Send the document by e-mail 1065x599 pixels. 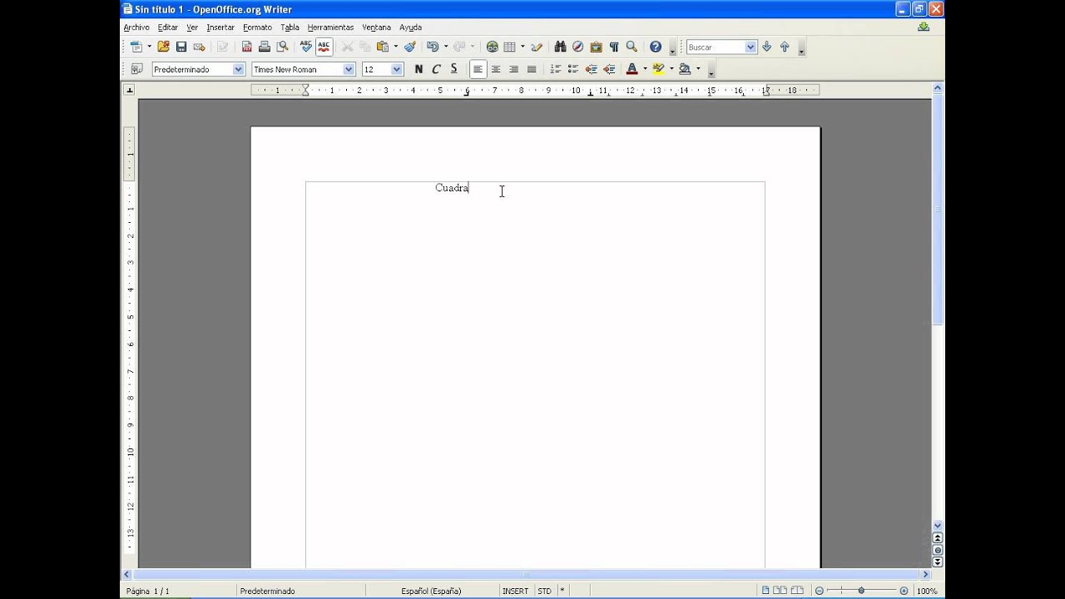tap(200, 47)
